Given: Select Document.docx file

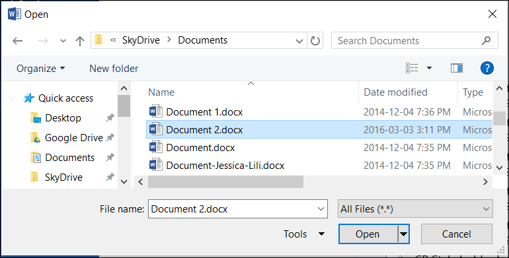Looking at the screenshot, I should pos(200,148).
